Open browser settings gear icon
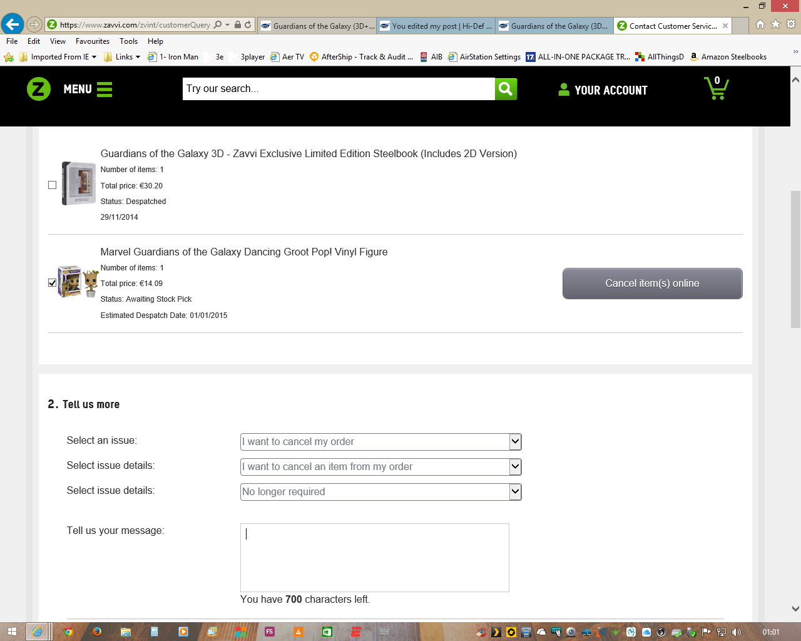801x641 pixels. tap(791, 24)
